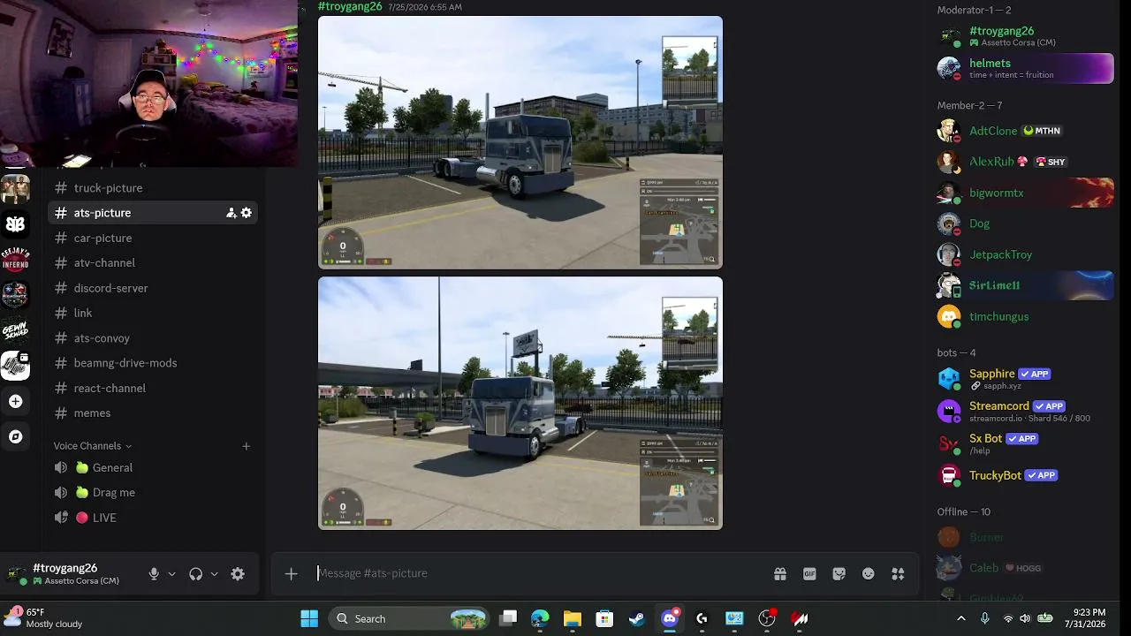Open member helmets profile
The width and height of the screenshot is (1131, 636).
pyautogui.click(x=1025, y=68)
